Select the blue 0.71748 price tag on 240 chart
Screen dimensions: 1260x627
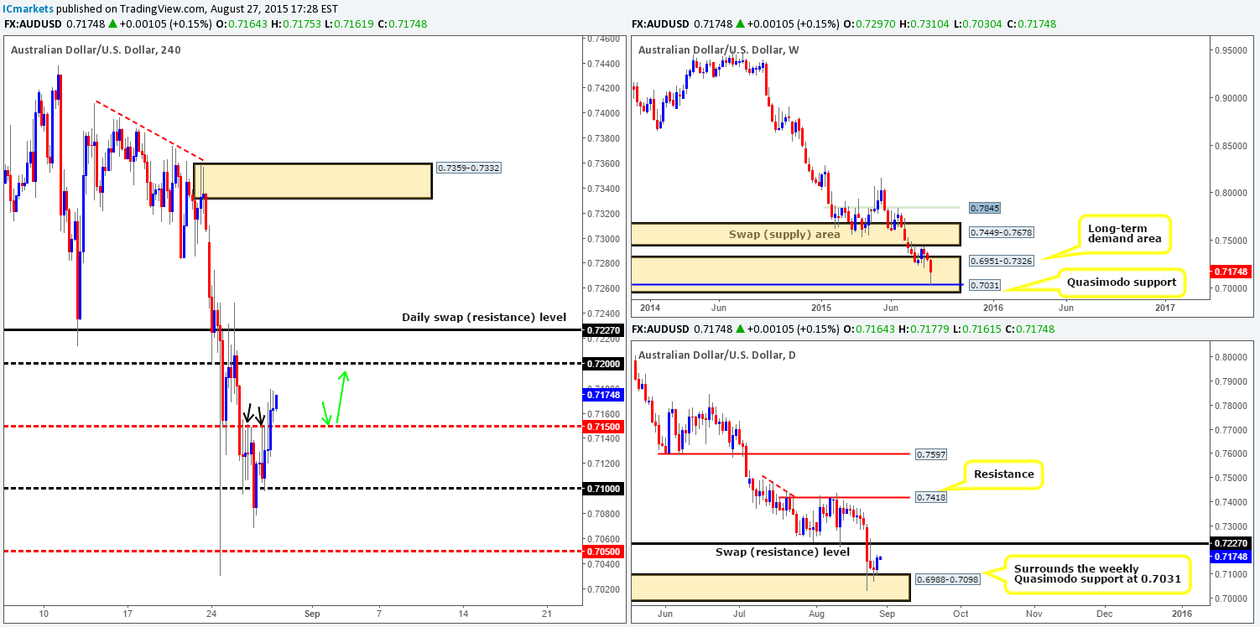602,394
